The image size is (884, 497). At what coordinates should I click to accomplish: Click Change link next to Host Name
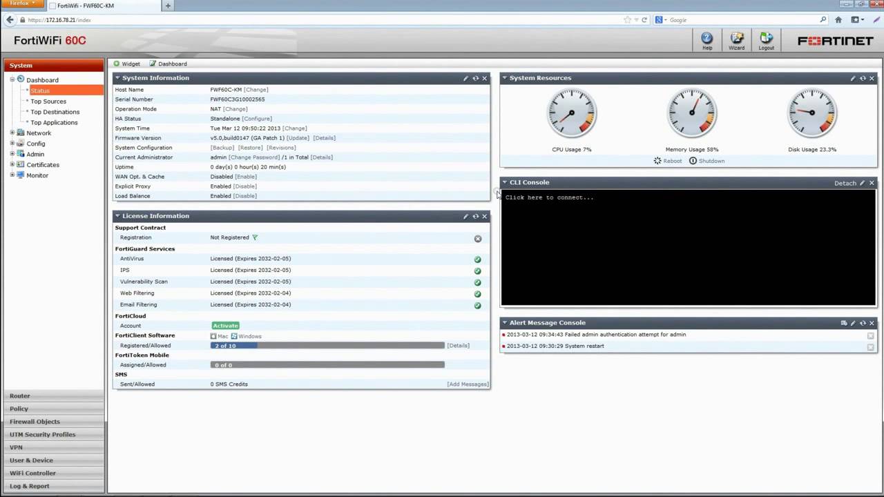pos(256,90)
